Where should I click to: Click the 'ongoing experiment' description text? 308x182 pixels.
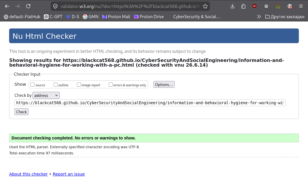(107, 51)
